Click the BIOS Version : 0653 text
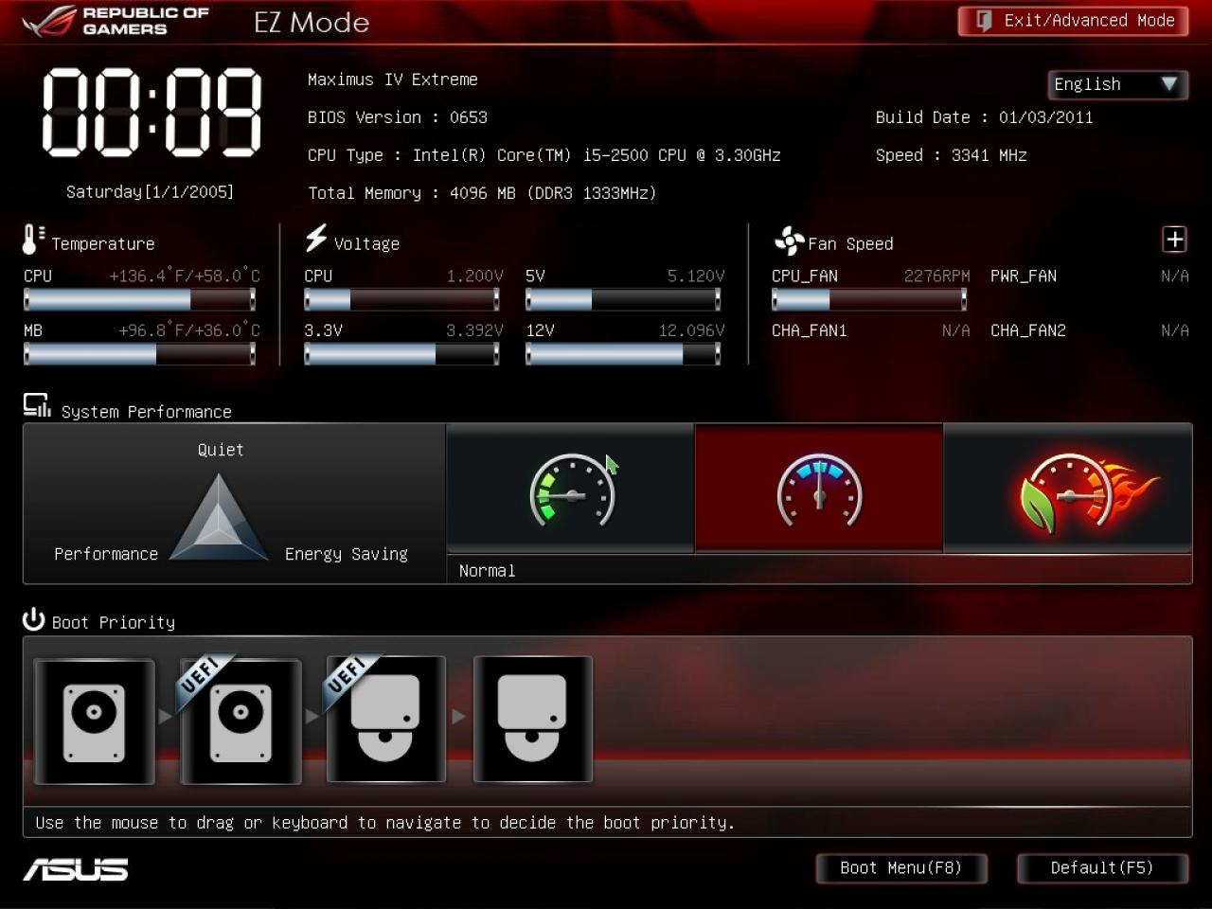 point(398,117)
